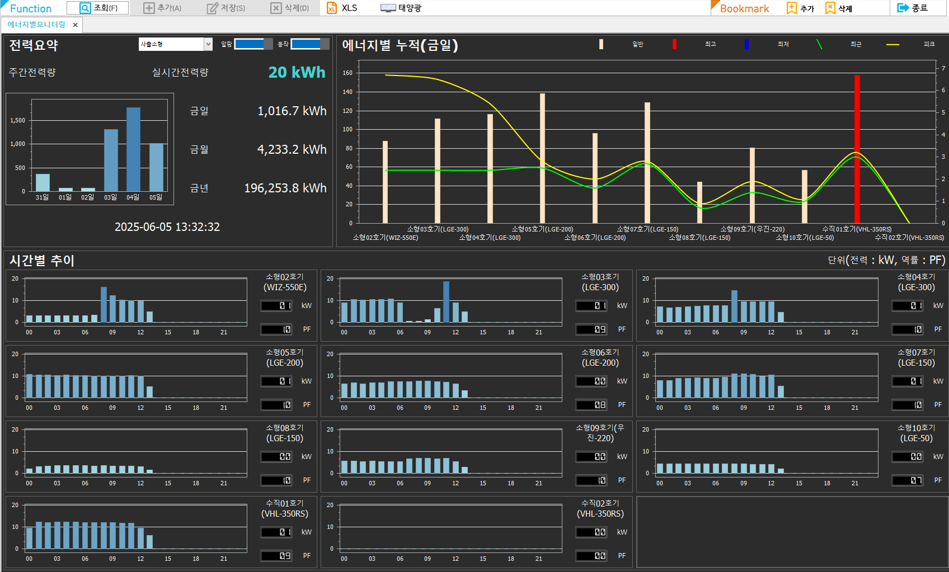The image size is (949, 572).
Task: Click the red 최고 legend swatch
Action: (674, 44)
